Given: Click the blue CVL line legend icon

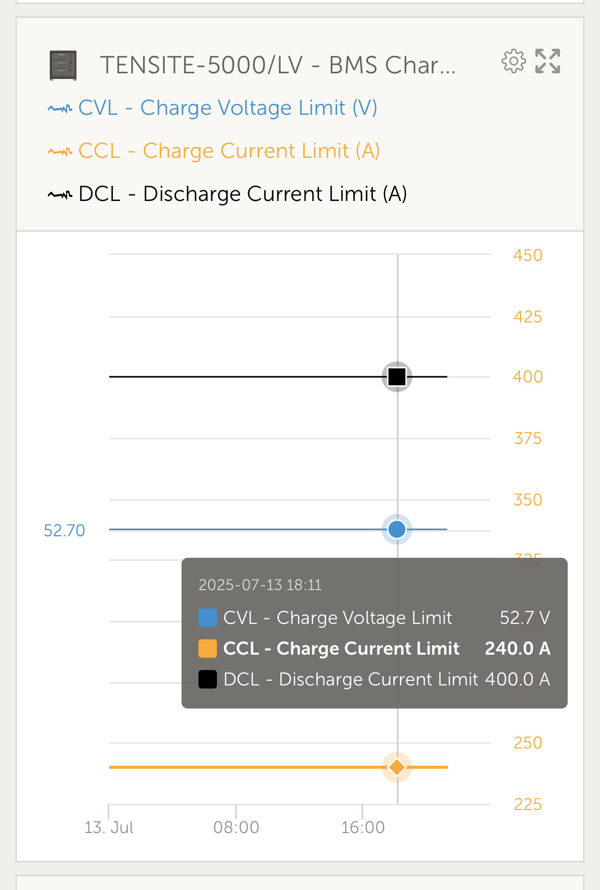Looking at the screenshot, I should [x=60, y=109].
